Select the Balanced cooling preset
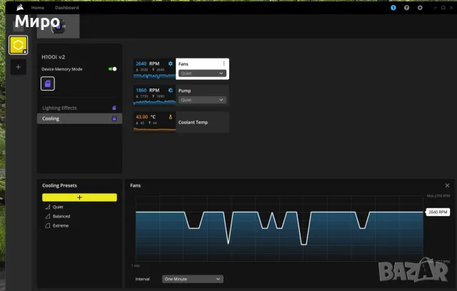This screenshot has width=457, height=291. pyautogui.click(x=61, y=216)
